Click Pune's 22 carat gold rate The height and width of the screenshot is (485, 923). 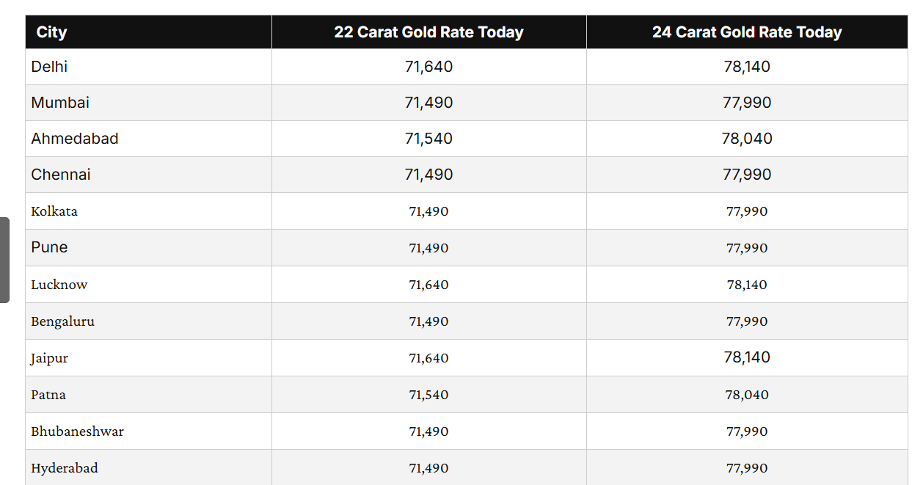click(x=428, y=248)
